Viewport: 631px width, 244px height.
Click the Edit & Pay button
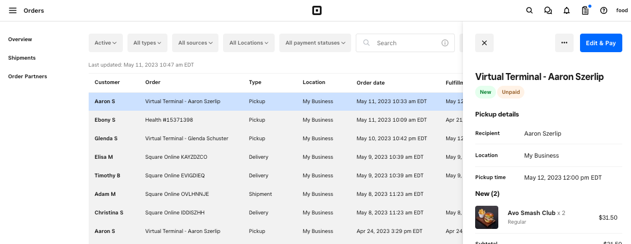click(x=601, y=43)
